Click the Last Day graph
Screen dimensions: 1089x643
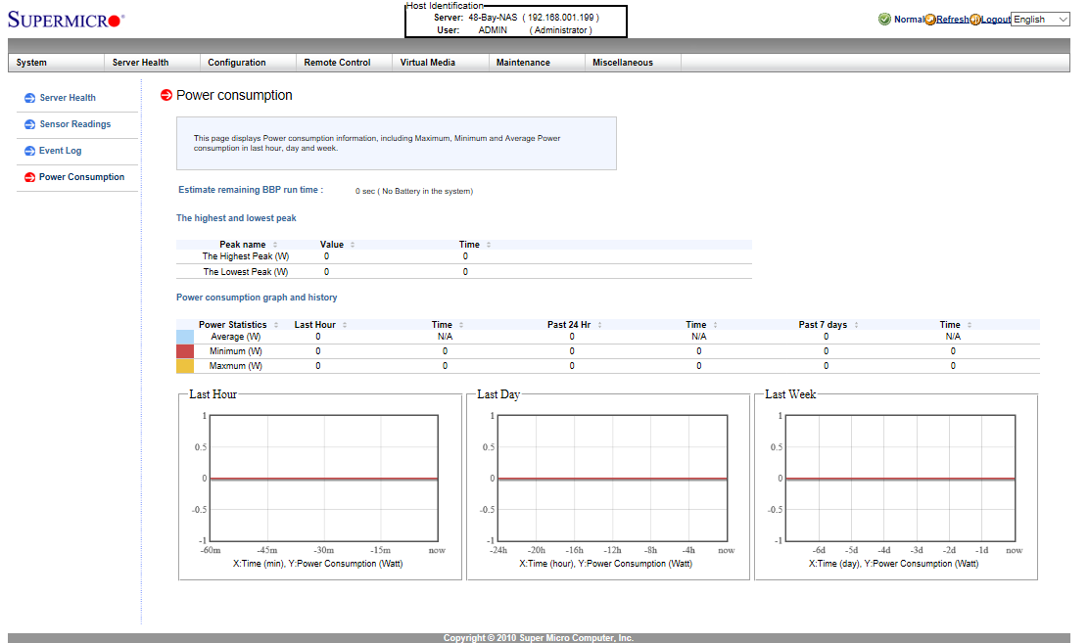[x=613, y=479]
